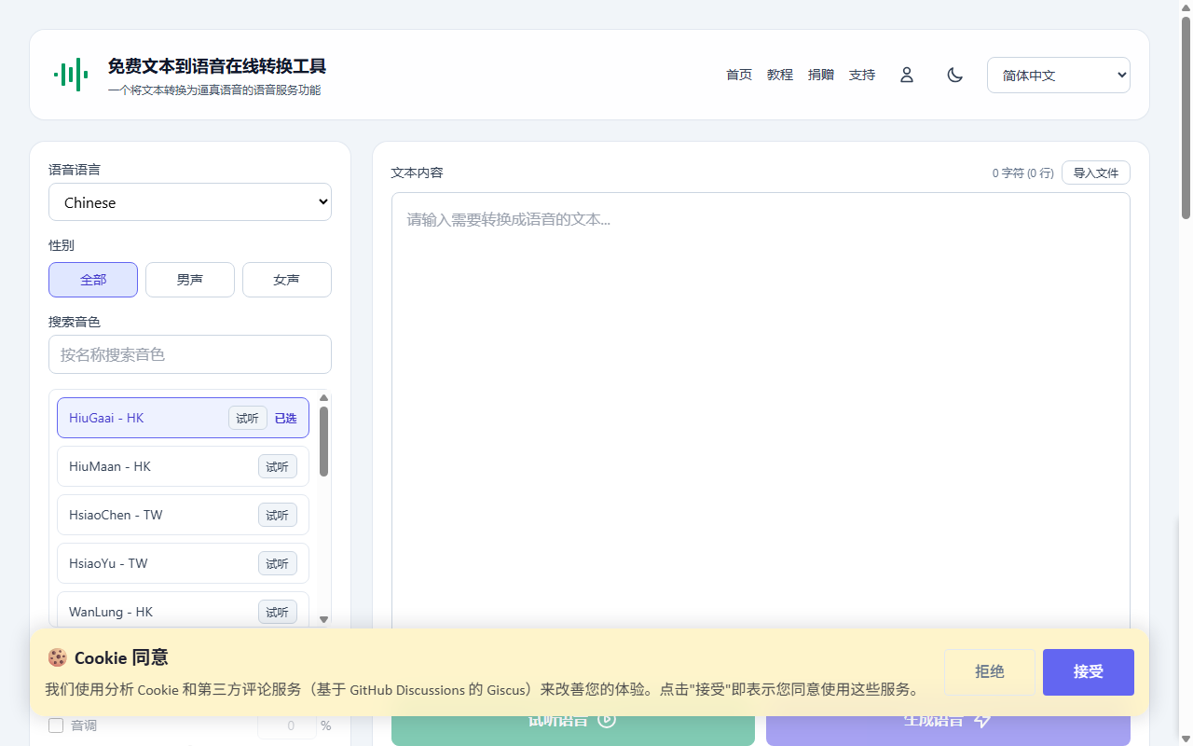Open the user account icon

(907, 75)
